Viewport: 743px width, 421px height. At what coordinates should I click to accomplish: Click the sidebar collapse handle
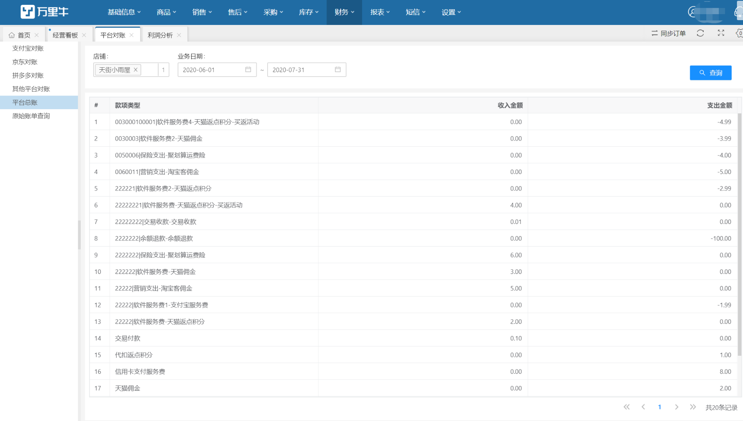tap(79, 235)
